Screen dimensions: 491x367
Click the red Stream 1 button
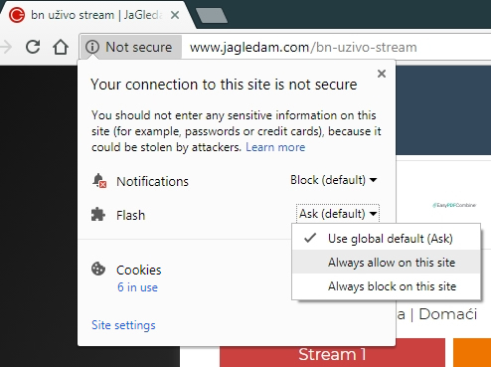pyautogui.click(x=332, y=353)
